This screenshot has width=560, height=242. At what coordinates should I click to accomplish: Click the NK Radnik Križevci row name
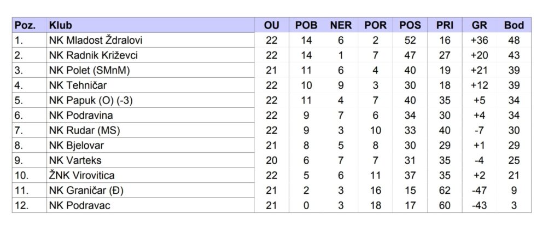click(93, 55)
